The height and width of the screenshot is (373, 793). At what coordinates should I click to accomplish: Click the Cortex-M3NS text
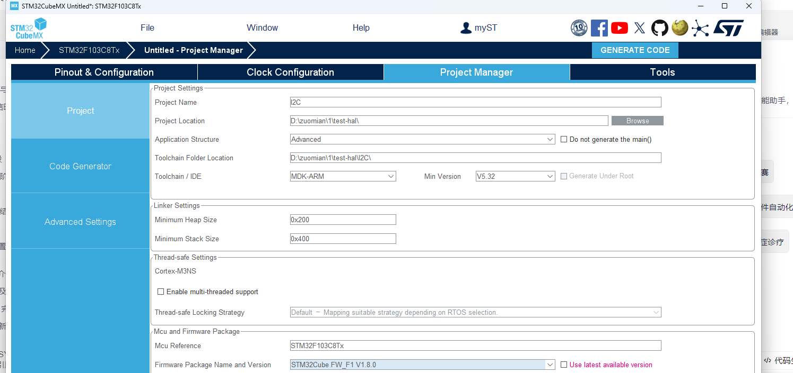176,271
